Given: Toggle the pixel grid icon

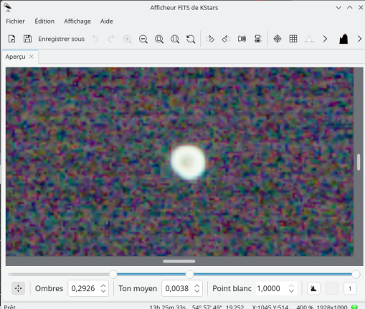Looking at the screenshot, I should (x=293, y=39).
